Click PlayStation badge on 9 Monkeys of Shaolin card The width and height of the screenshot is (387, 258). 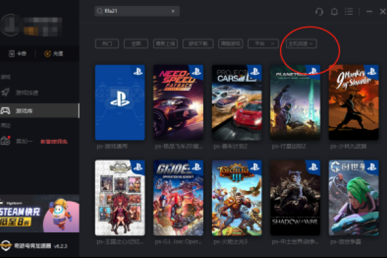point(372,72)
